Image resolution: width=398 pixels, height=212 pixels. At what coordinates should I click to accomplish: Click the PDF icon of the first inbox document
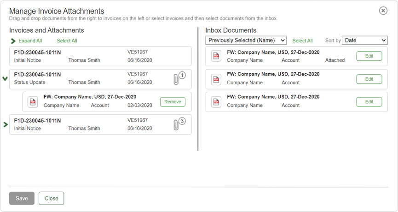click(216, 56)
